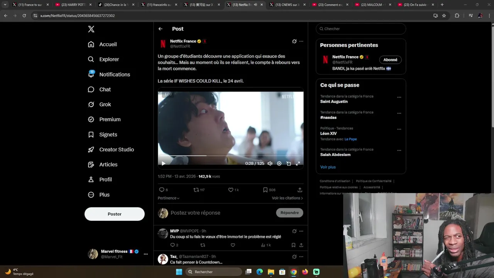Click the Grok icon on Netflix France post
The width and height of the screenshot is (494, 278).
click(294, 41)
